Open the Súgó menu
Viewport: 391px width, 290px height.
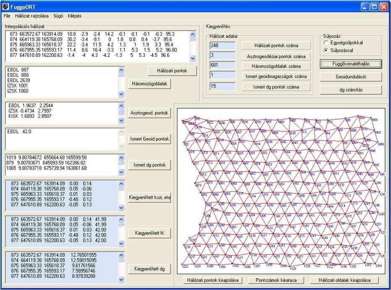point(58,16)
